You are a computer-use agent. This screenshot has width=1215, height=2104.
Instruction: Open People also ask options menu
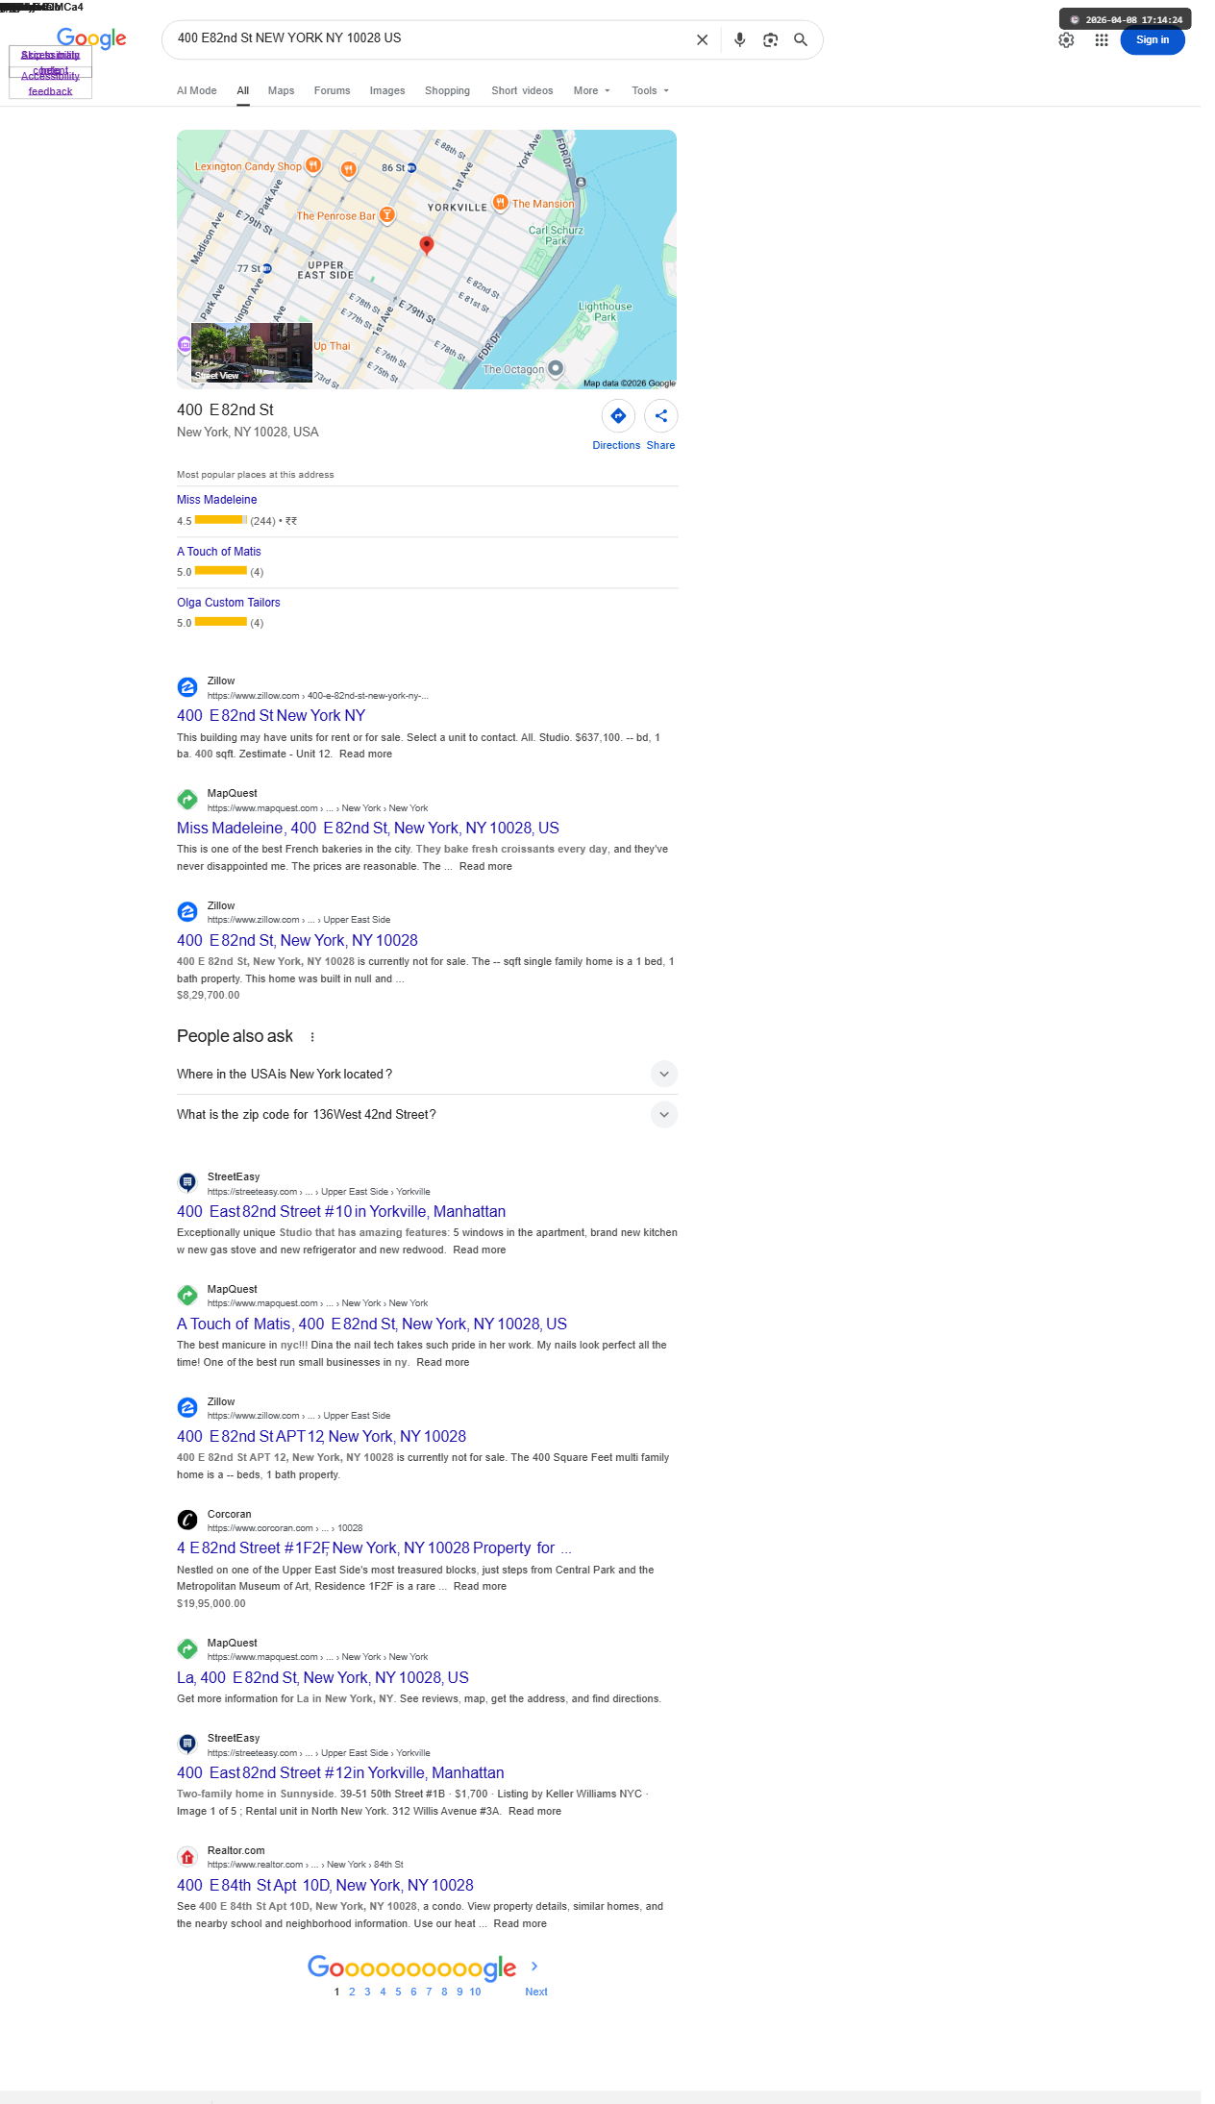tap(312, 1037)
